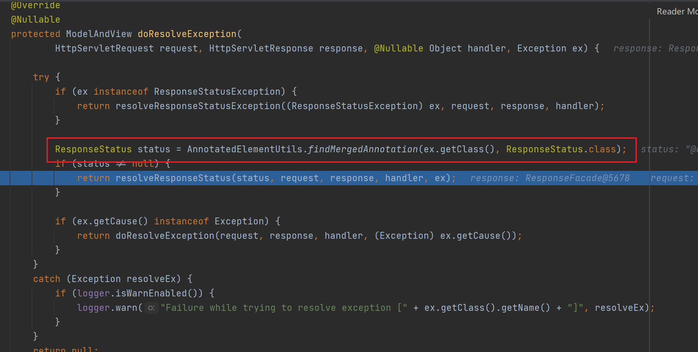Viewport: 698px width, 352px height.
Task: Click the Reader Mode label
Action: (676, 12)
